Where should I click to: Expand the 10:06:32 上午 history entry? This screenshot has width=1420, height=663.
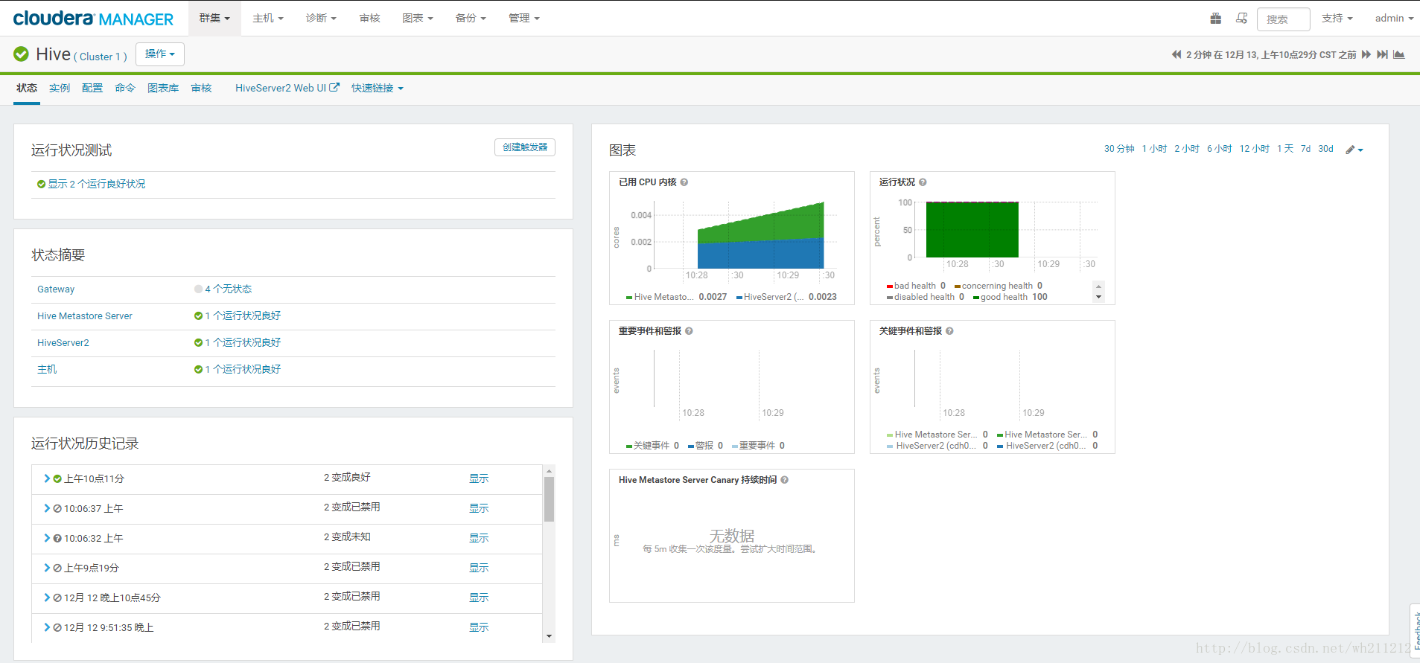pos(47,538)
